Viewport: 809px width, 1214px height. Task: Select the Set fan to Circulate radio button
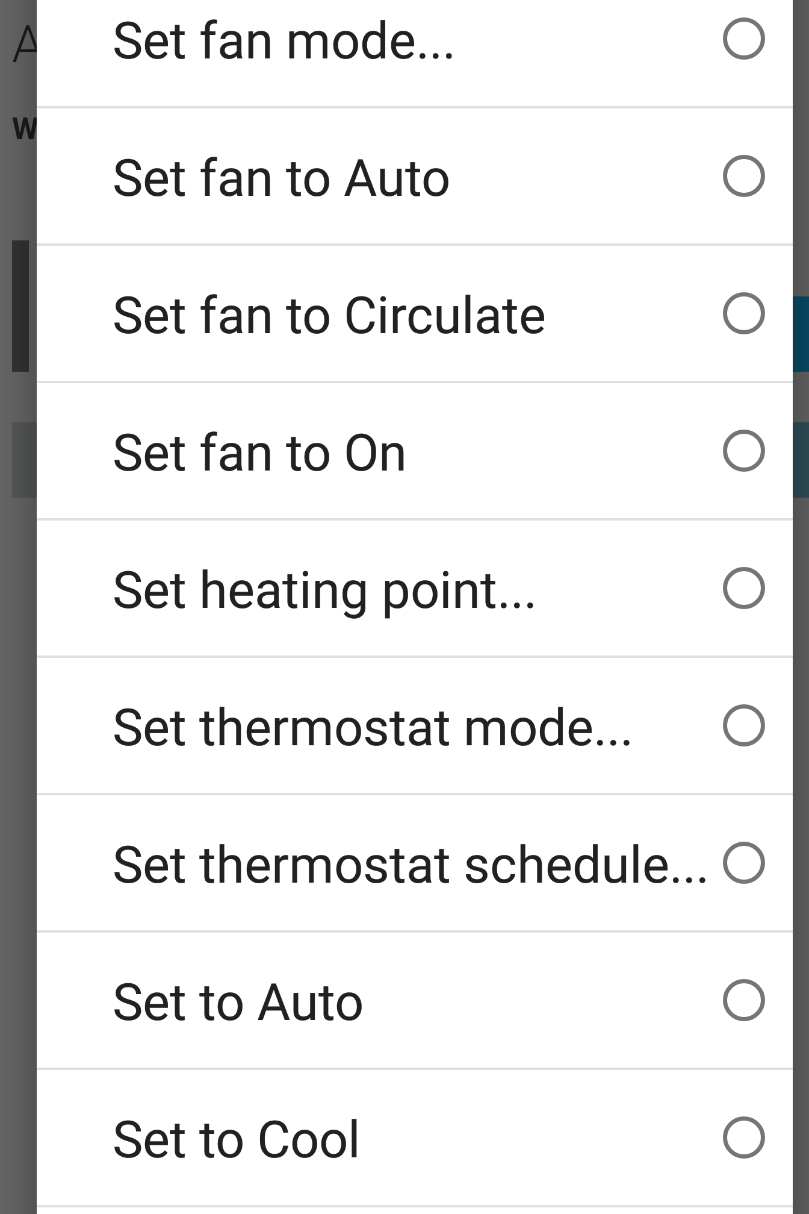pos(743,314)
